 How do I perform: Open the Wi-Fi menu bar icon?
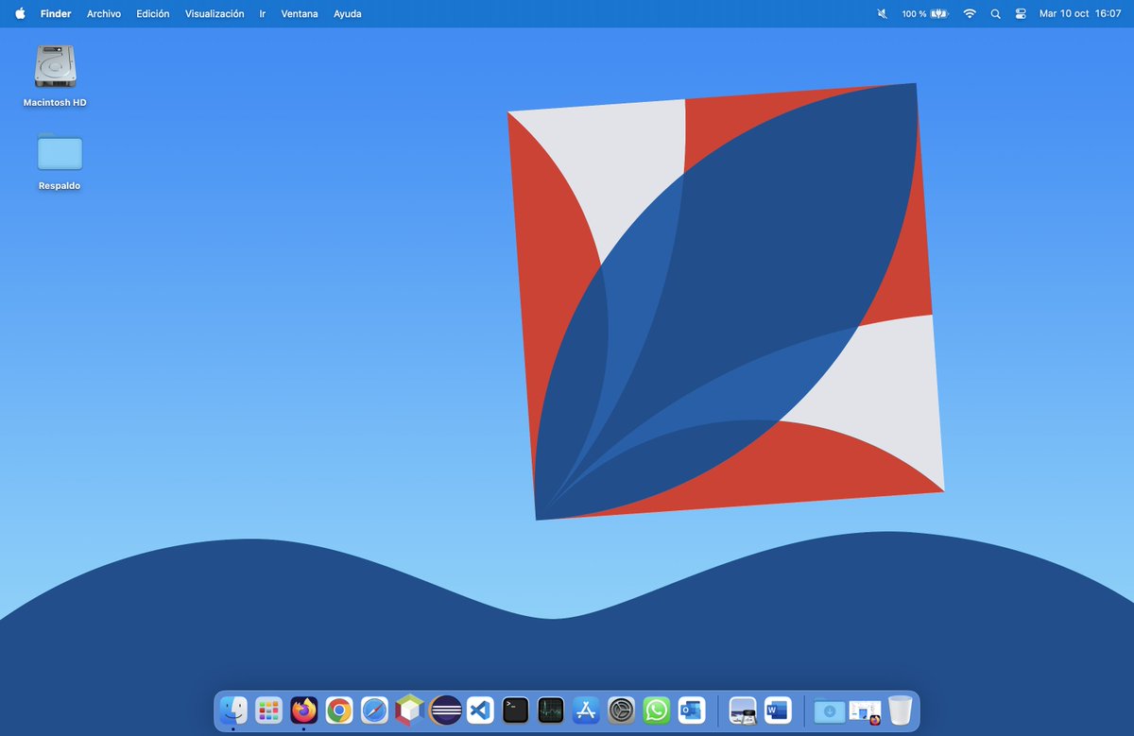[x=970, y=14]
